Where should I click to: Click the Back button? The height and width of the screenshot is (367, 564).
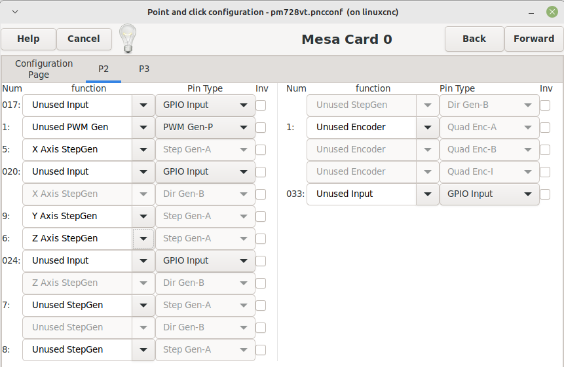tap(474, 39)
